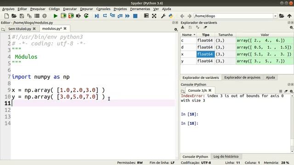Maximize the current pane

tap(146, 16)
